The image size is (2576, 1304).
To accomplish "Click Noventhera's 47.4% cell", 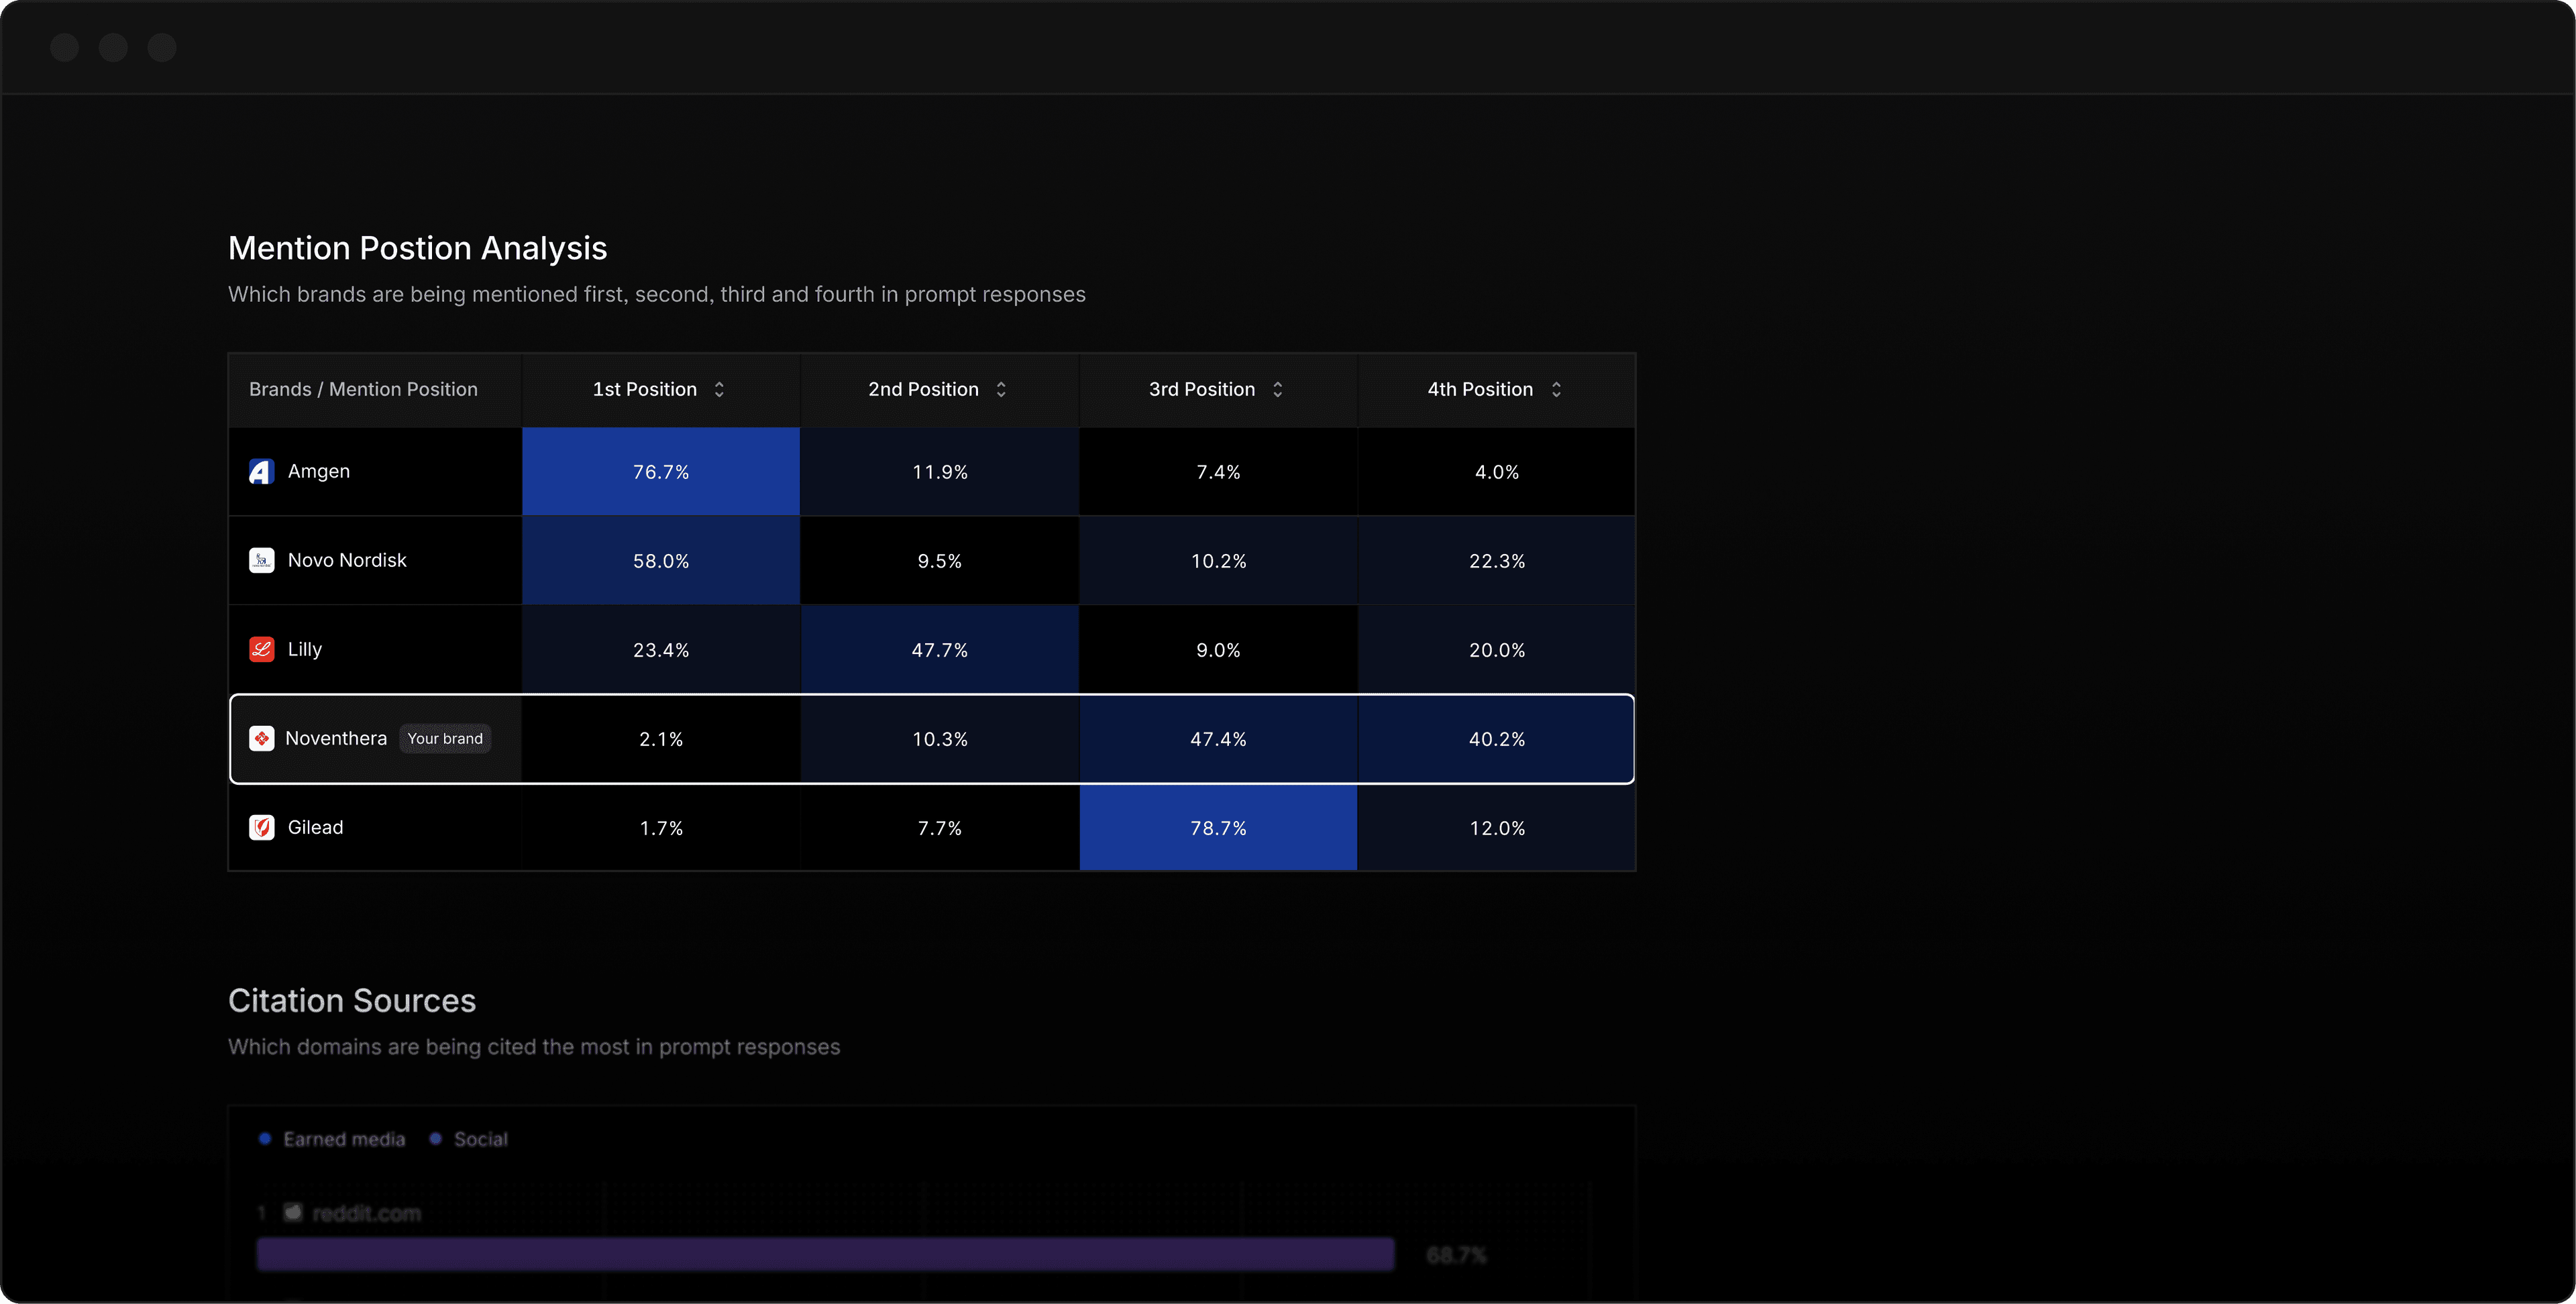I will [1218, 739].
